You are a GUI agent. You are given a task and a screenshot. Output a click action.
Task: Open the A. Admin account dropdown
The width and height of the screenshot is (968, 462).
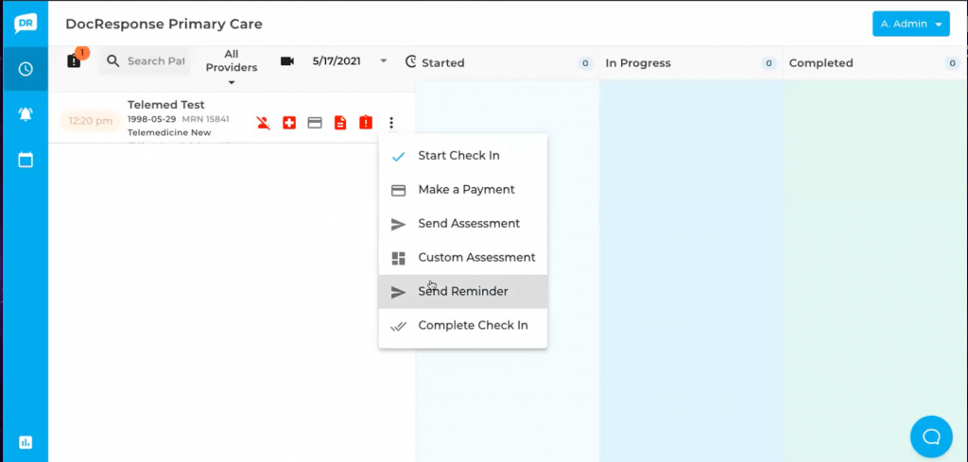point(910,24)
